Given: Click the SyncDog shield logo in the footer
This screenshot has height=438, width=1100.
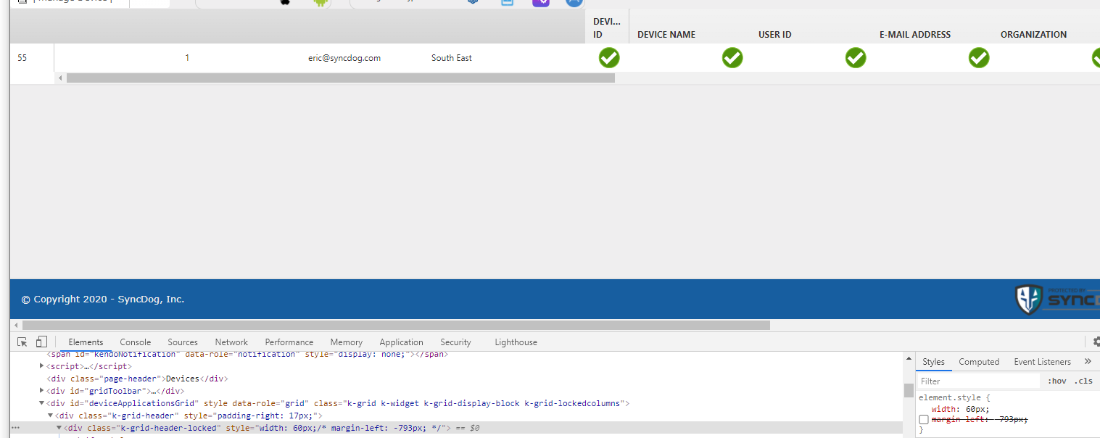Looking at the screenshot, I should [1028, 299].
